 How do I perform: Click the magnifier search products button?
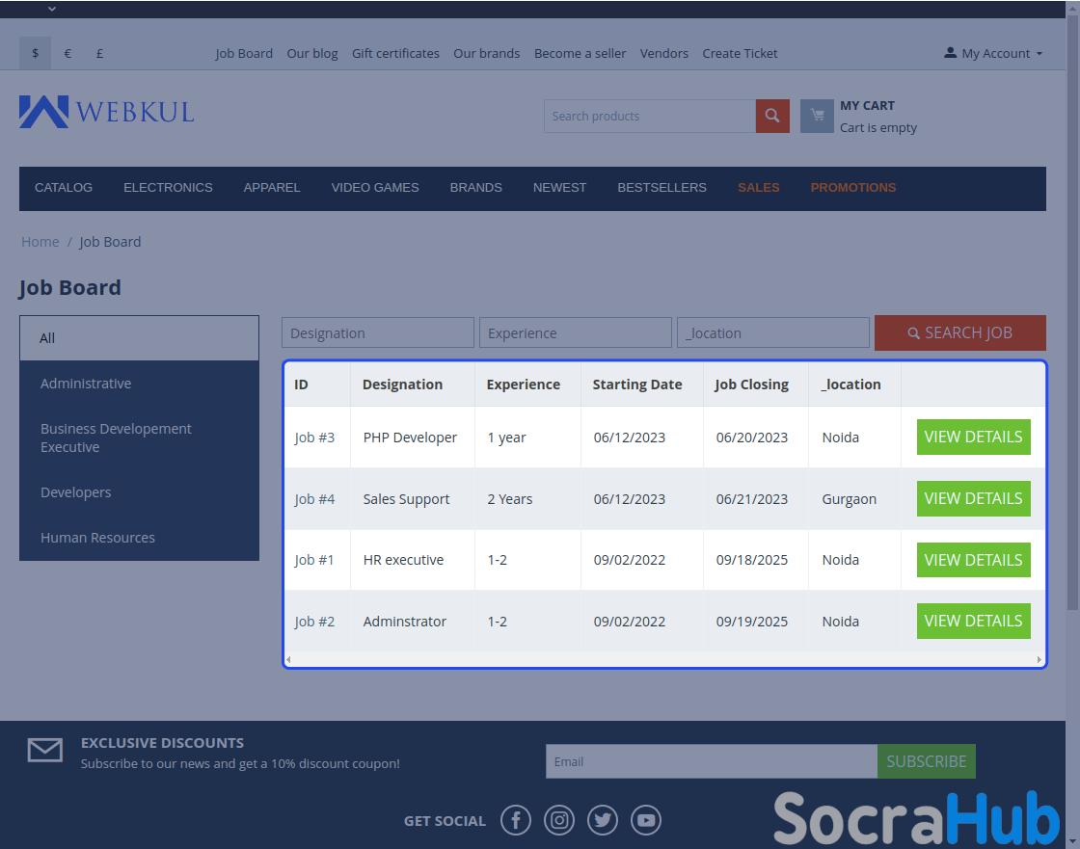(x=772, y=116)
